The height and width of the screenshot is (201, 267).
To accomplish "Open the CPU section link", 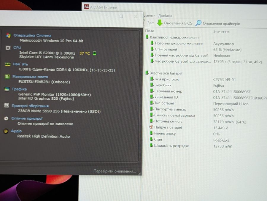I will [x=17, y=48].
